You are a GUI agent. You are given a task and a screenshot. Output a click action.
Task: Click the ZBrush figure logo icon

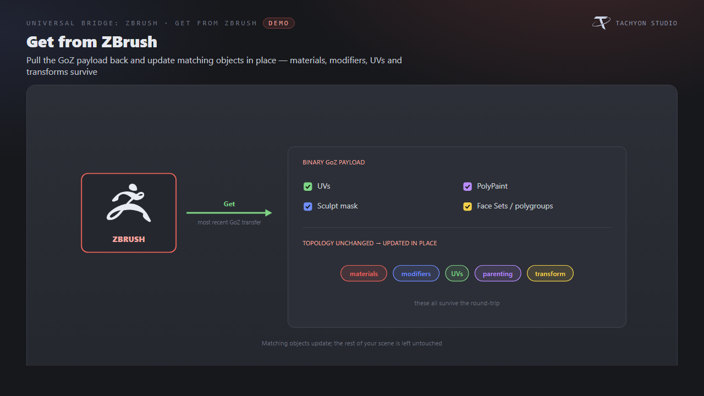click(x=129, y=202)
